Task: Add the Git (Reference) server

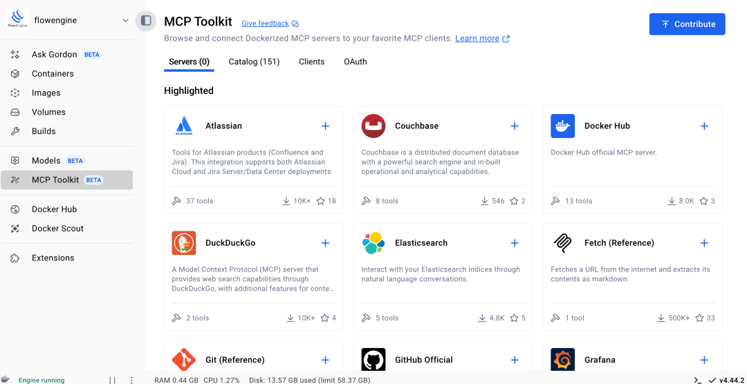Action: tap(325, 360)
